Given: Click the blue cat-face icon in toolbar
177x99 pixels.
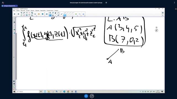Looking at the screenshot, I should [43, 14].
